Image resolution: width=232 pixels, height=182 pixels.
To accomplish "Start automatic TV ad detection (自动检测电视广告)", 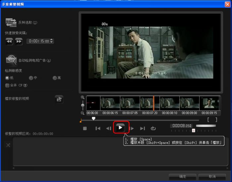I will point(11,60).
